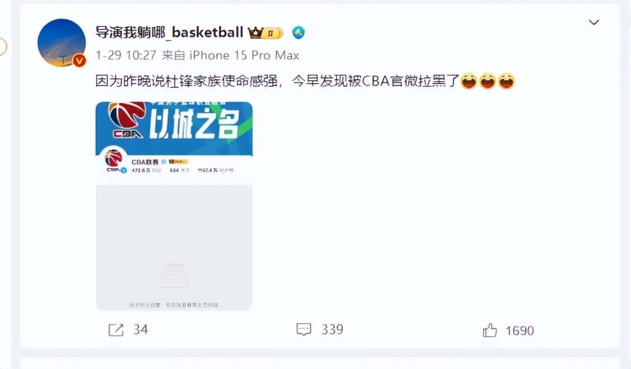The image size is (631, 369).
Task: Click the gold crown membership badge
Action: (265, 33)
